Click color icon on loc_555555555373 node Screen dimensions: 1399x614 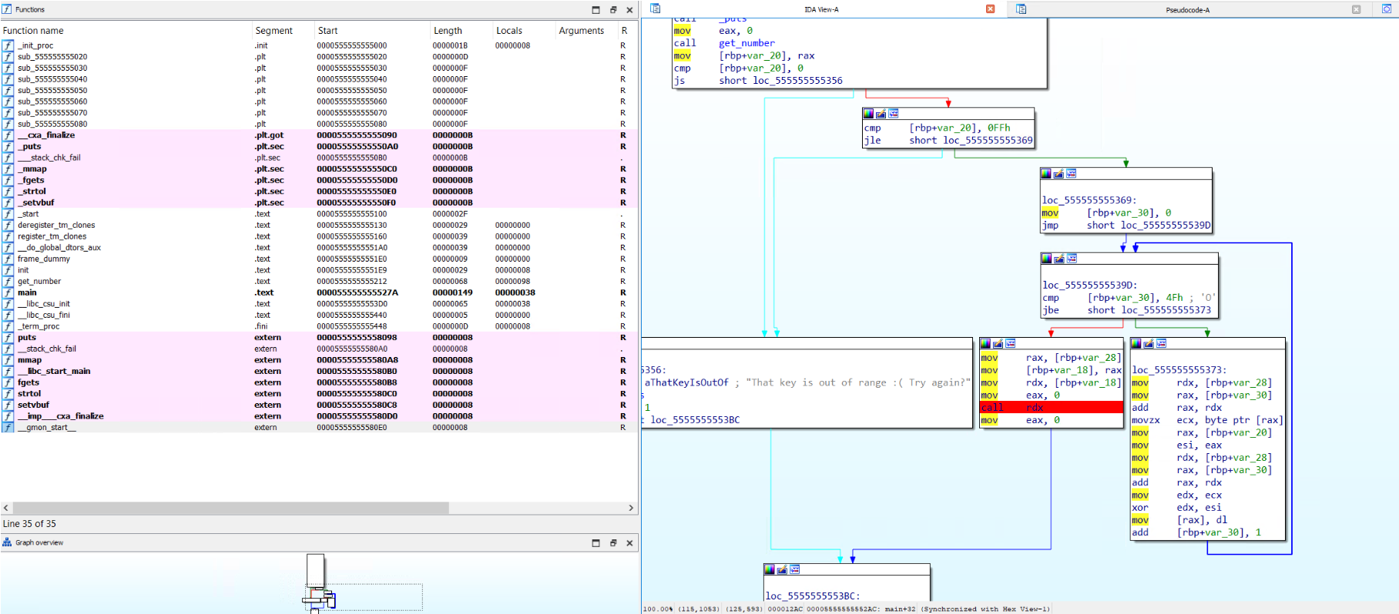(x=1137, y=343)
